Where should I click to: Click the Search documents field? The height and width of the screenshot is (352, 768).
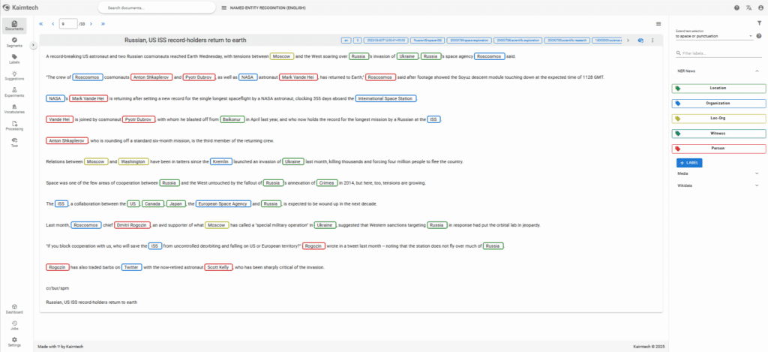154,8
